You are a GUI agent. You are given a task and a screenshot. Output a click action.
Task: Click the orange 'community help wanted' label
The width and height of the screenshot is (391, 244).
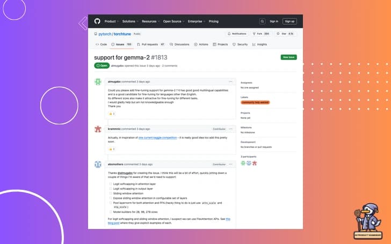pos(255,102)
